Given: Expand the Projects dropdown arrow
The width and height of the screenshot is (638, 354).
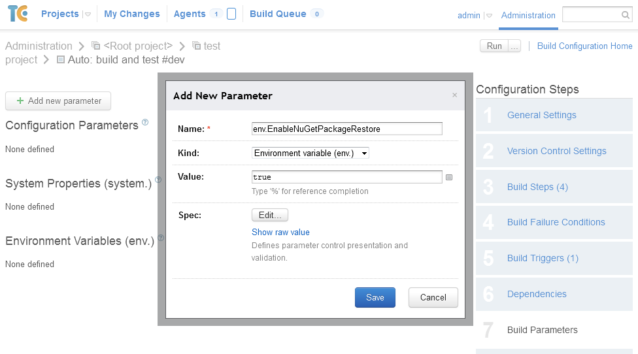Looking at the screenshot, I should coord(88,14).
